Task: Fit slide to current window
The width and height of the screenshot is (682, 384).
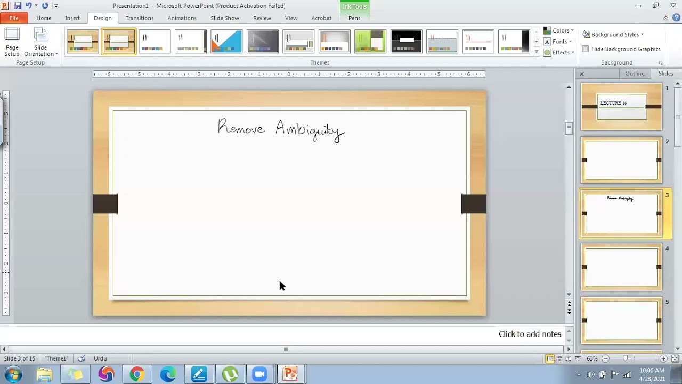Action: (x=675, y=359)
